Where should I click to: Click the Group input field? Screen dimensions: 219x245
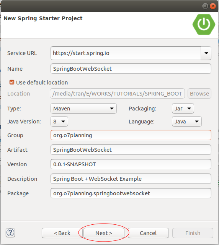click(131, 135)
